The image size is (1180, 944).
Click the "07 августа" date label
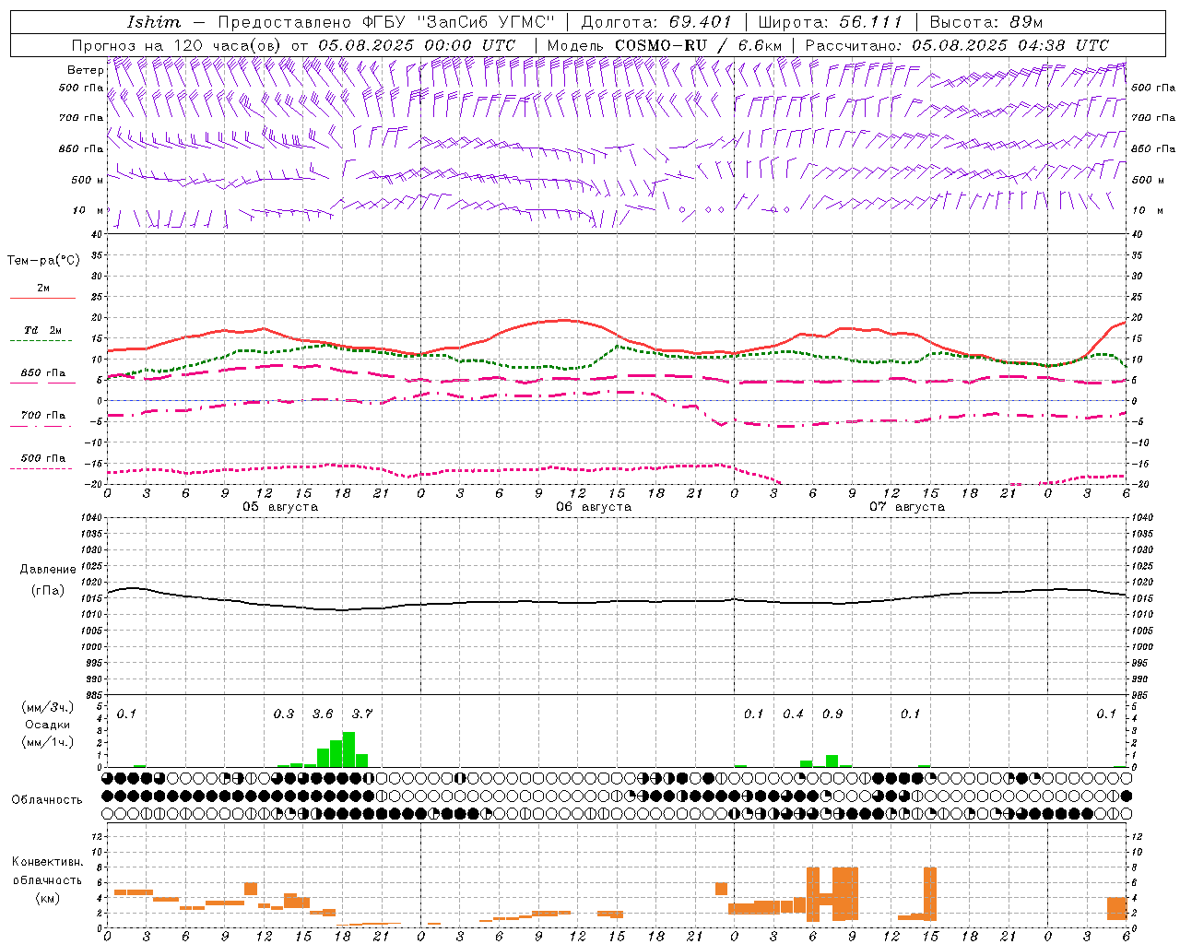click(907, 507)
